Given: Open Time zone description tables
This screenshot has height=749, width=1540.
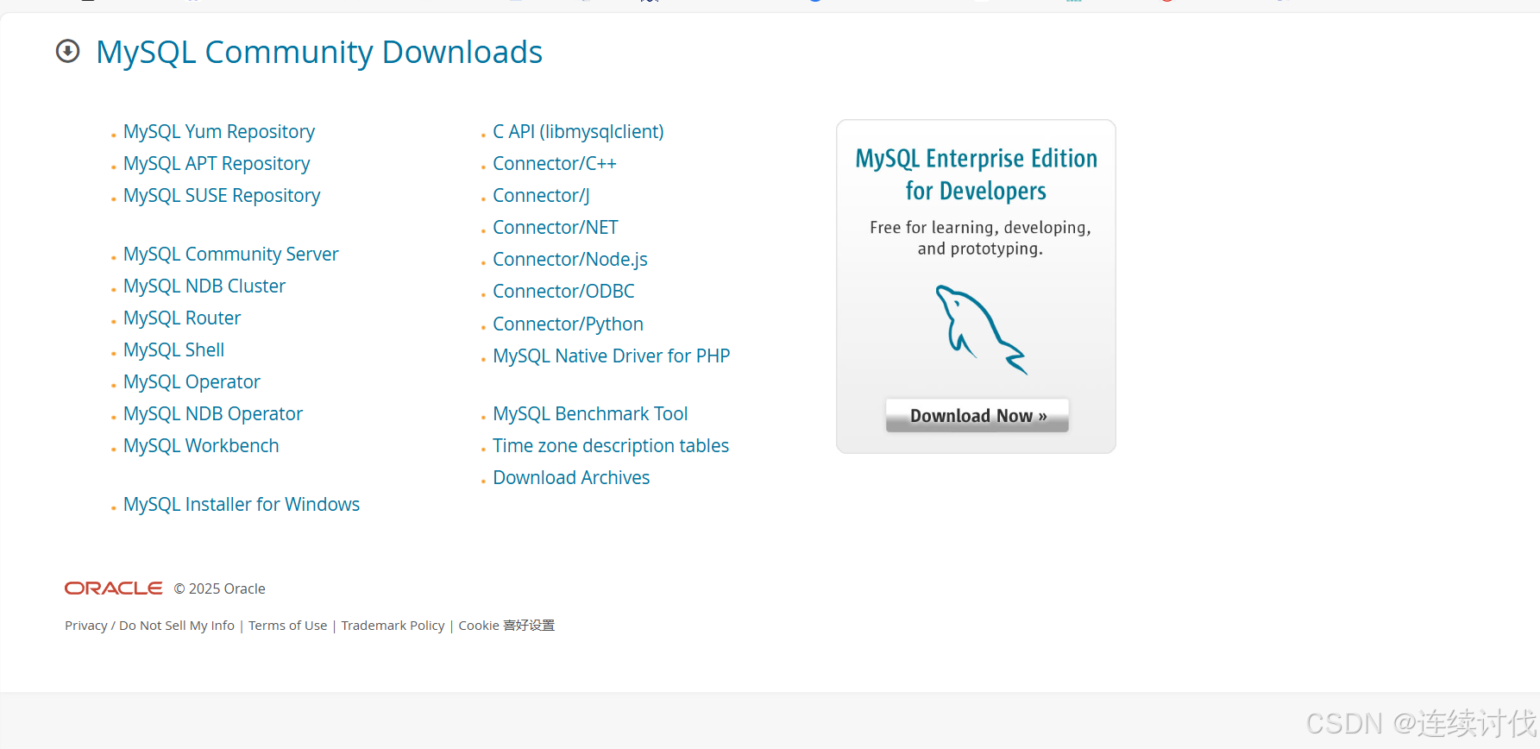Looking at the screenshot, I should point(611,446).
